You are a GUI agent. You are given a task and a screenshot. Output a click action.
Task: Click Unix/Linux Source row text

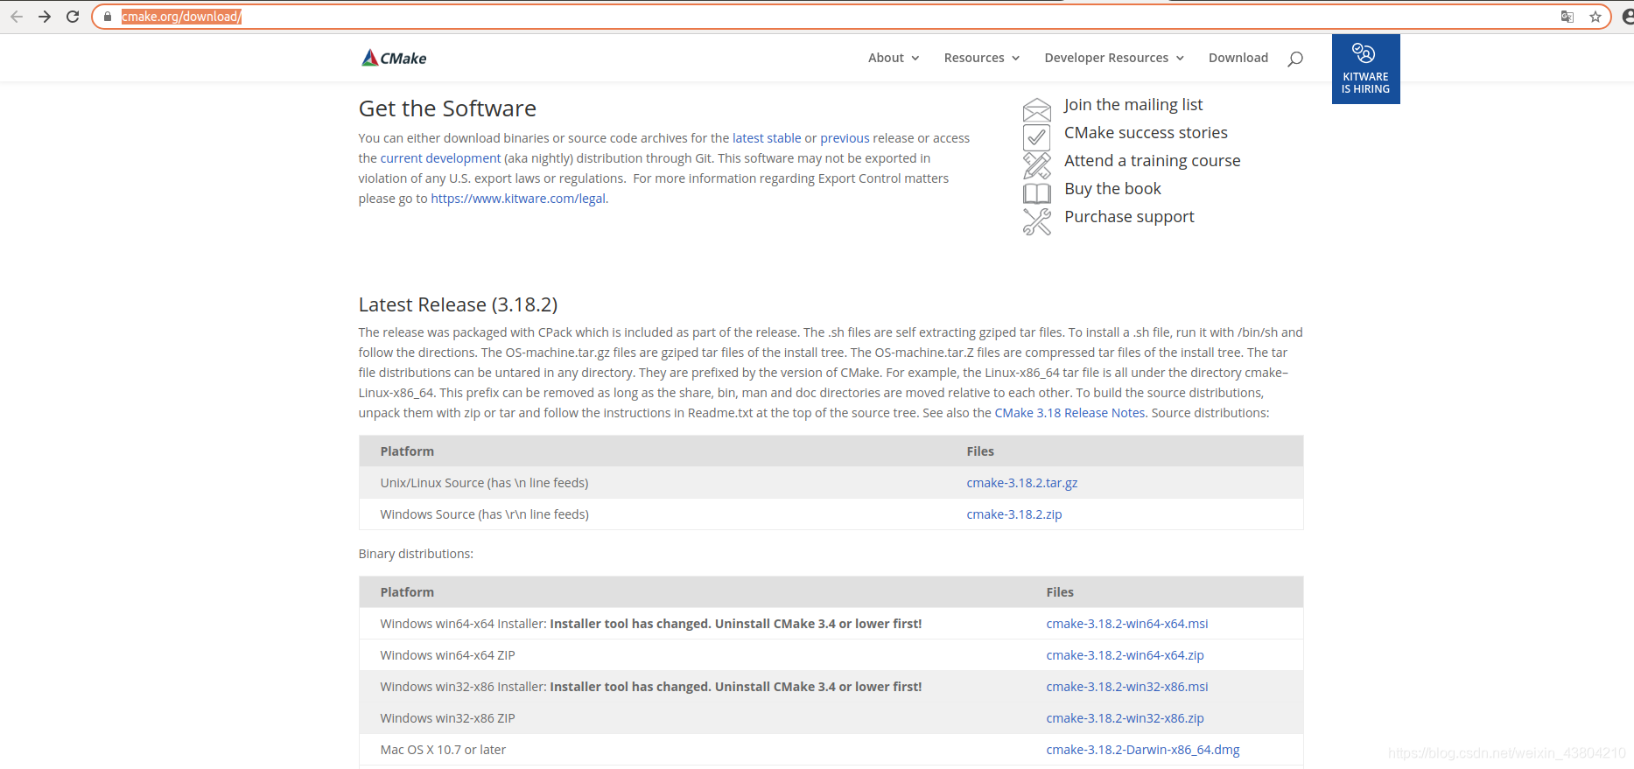(484, 483)
